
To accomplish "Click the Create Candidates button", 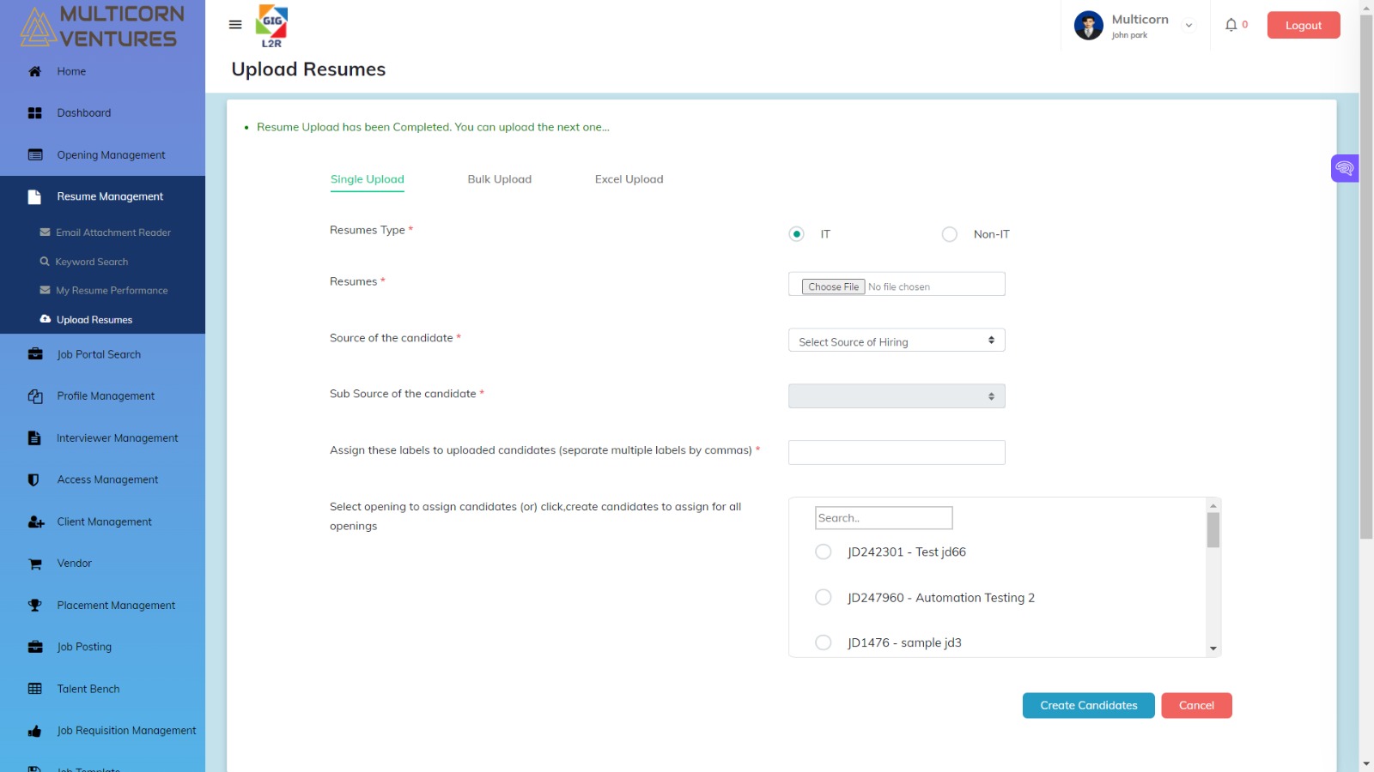I will [1087, 705].
